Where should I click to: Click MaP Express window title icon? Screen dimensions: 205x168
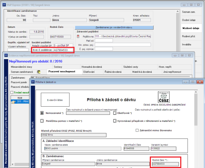[4, 5]
